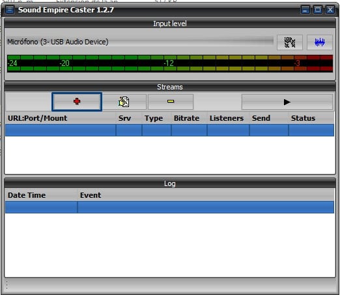Remove the stream with the yellow minus button
This screenshot has width=340, height=295.
(171, 102)
